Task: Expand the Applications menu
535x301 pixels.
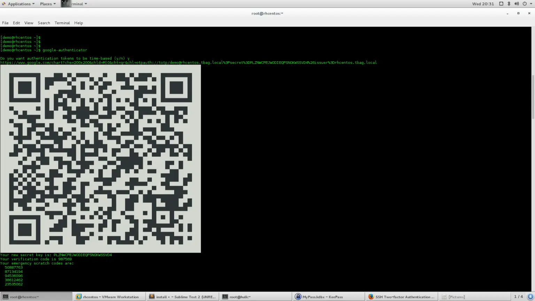Action: [19, 4]
